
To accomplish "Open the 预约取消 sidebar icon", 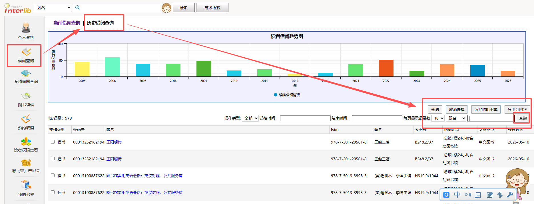I will [26, 119].
